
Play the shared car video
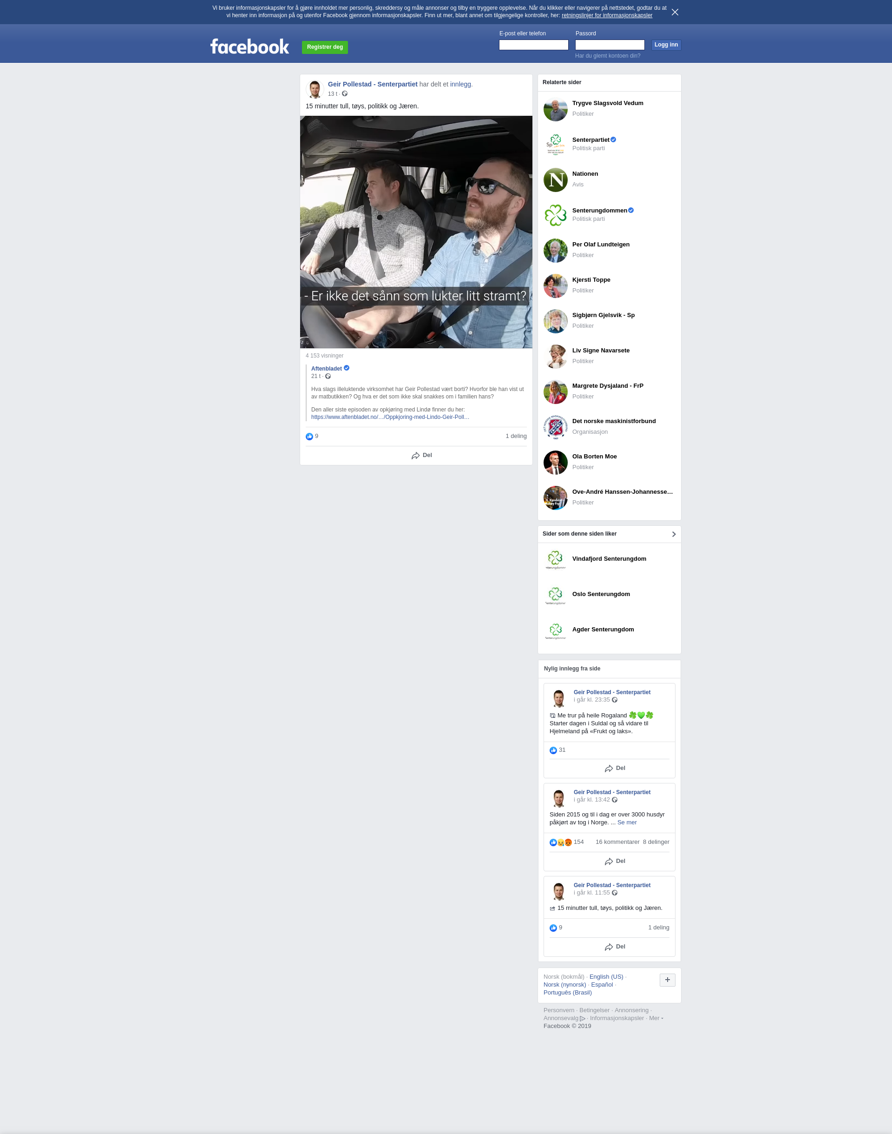416,232
